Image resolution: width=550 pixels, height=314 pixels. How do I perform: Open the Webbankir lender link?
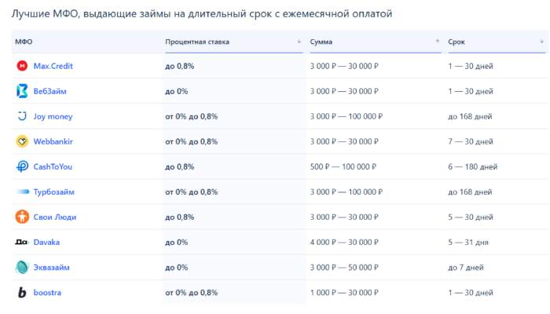pos(53,141)
